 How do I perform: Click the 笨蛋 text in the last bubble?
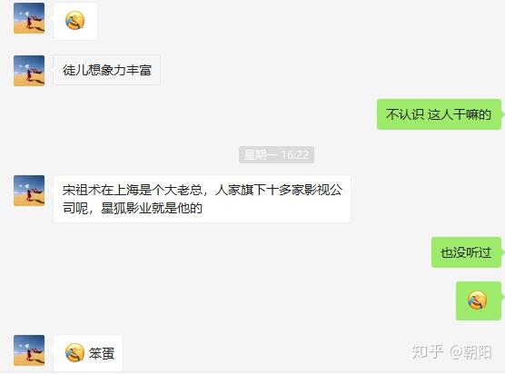tap(102, 353)
